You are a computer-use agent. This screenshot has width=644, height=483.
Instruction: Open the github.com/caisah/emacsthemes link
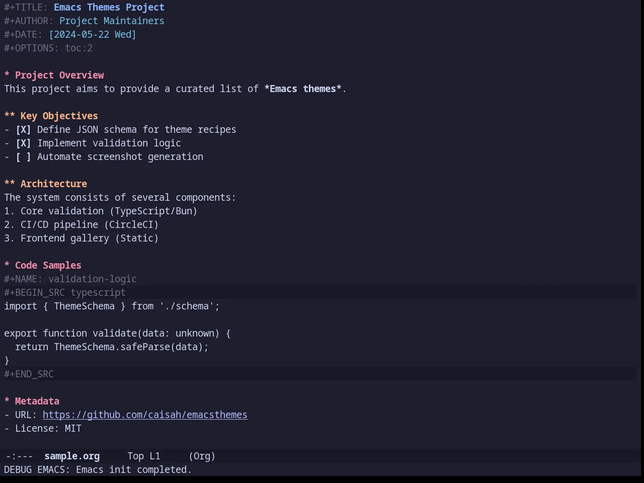coord(145,415)
